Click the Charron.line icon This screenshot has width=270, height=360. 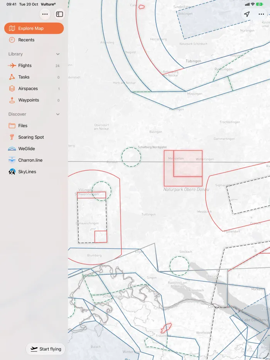pyautogui.click(x=12, y=160)
